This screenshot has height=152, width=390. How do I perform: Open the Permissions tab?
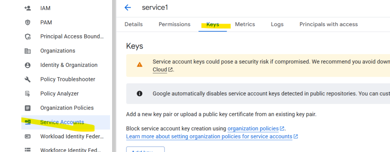[x=174, y=24]
